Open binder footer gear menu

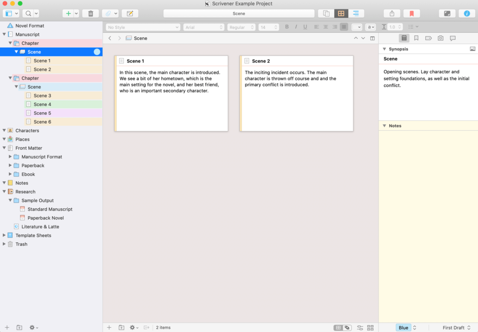[33, 327]
